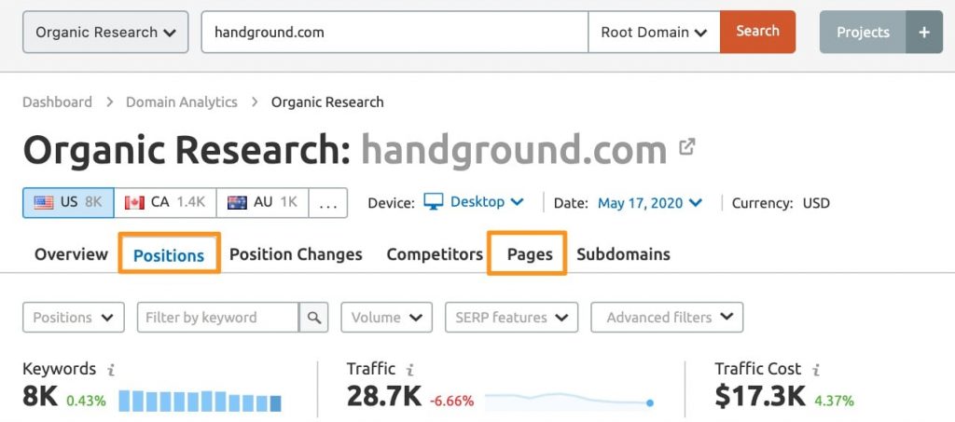Image resolution: width=955 pixels, height=422 pixels.
Task: Click the handground.com domain input field
Action: pos(394,33)
